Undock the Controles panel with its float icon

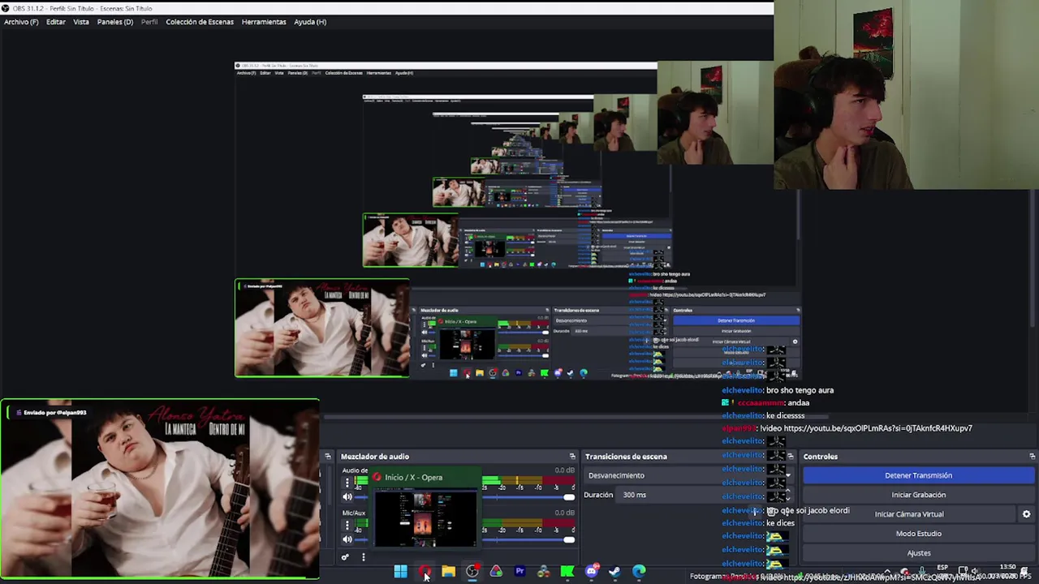(x=1032, y=457)
